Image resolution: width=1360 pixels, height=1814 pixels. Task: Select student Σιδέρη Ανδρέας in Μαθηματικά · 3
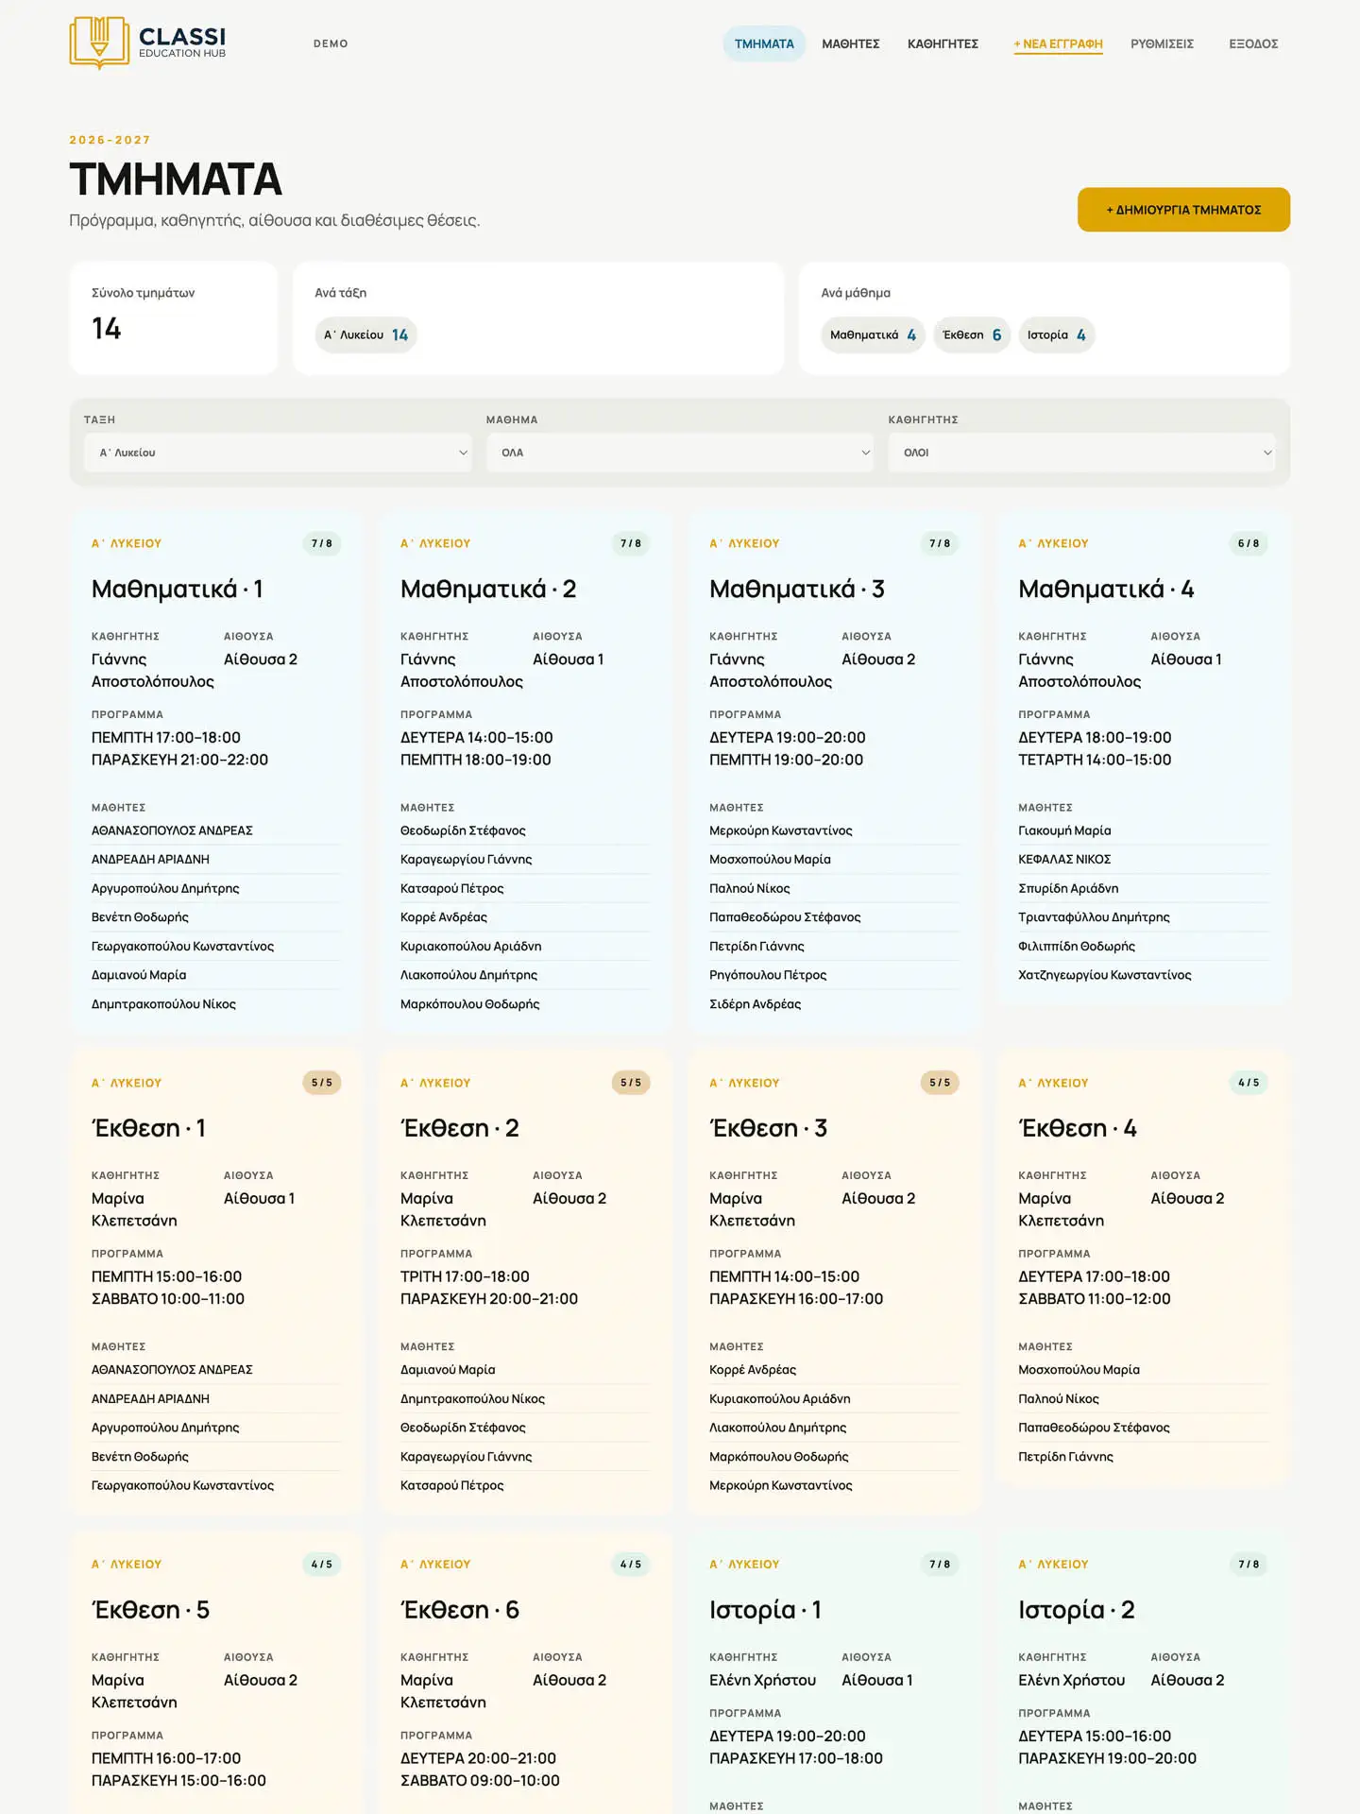point(755,1004)
